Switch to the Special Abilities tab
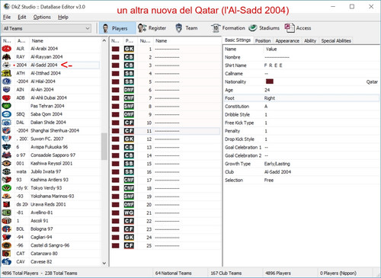Viewport: 381px width, 278px height. tap(336, 40)
